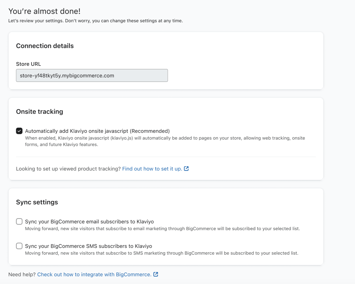
Task: Click the 'You're almost done!' page title
Action: 44,11
